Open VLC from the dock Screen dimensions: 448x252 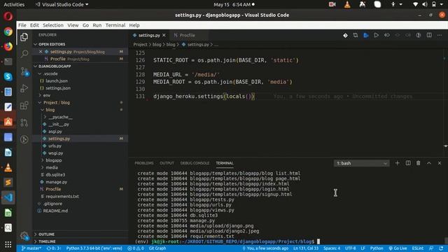(x=8, y=167)
